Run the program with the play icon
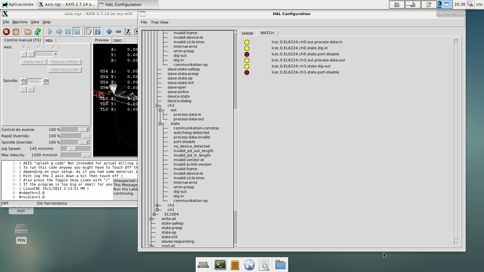The height and width of the screenshot is (272, 484). (50, 32)
